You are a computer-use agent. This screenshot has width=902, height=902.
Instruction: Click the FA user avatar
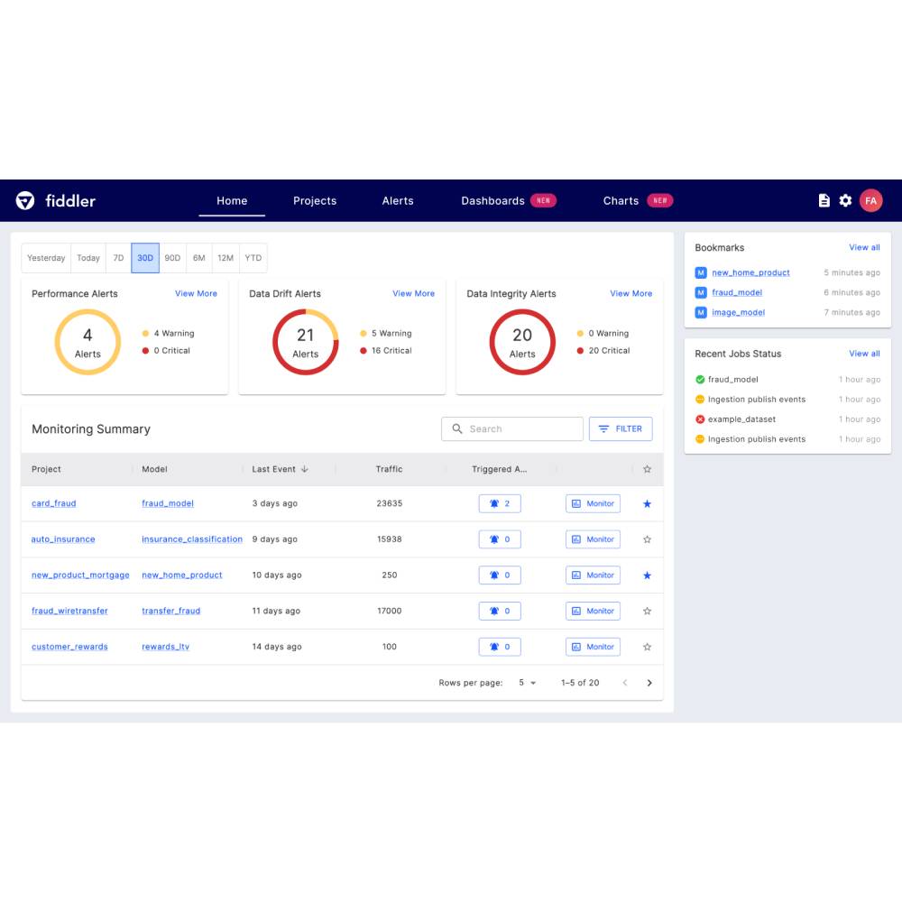pyautogui.click(x=871, y=200)
